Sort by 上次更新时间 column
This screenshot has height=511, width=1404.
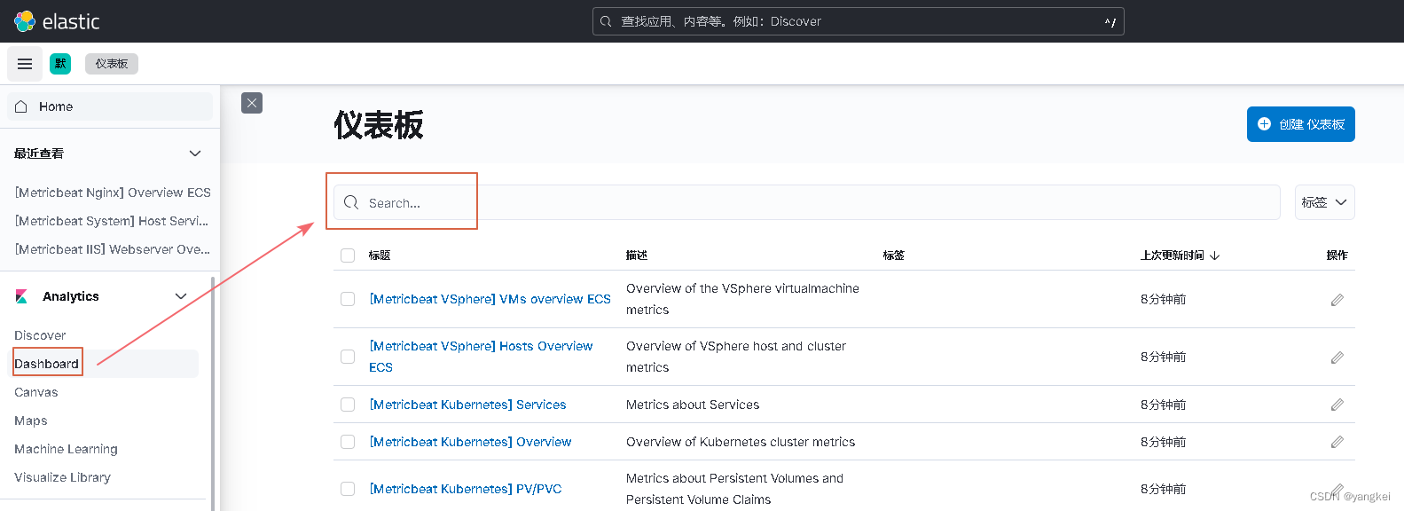1172,255
